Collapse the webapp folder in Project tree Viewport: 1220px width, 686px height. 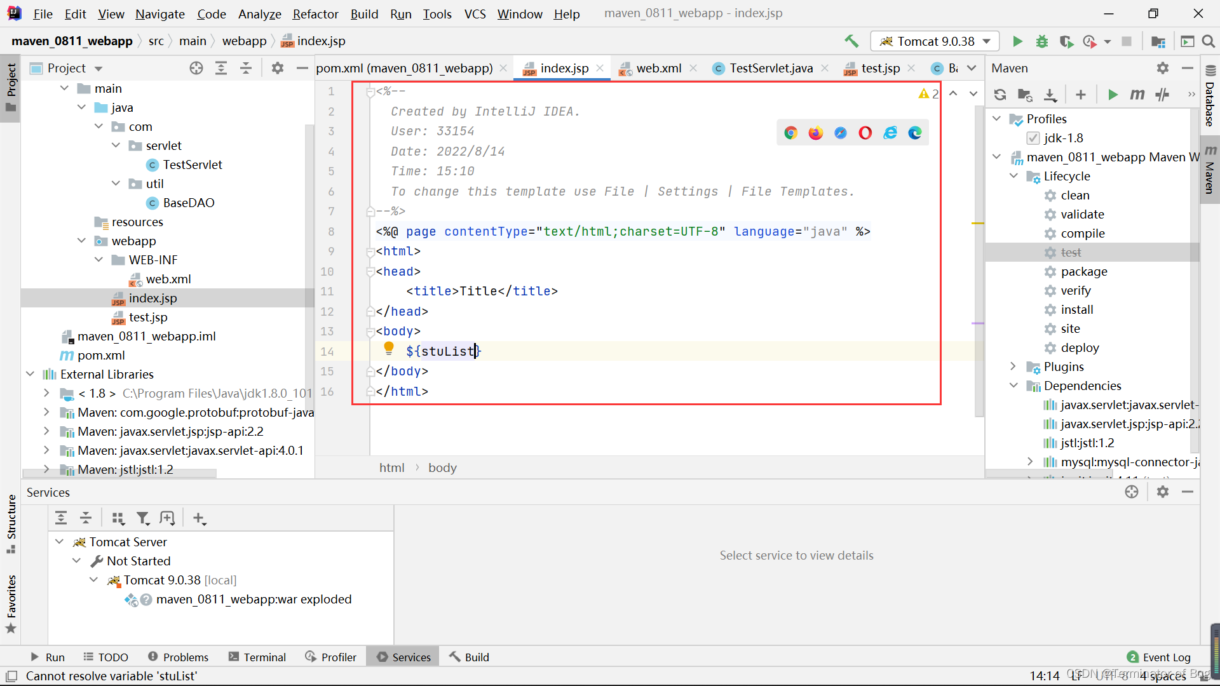tap(82, 241)
